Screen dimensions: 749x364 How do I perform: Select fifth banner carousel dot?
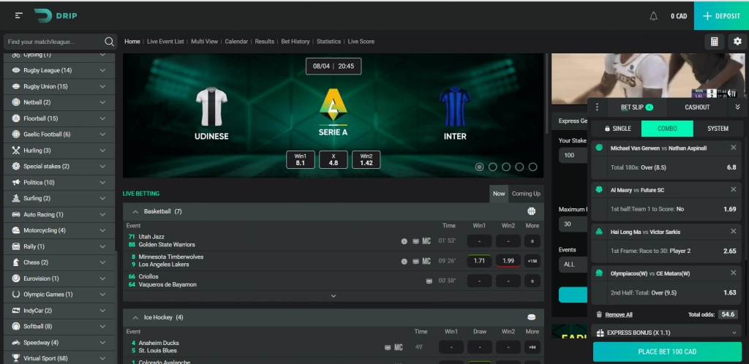click(532, 167)
